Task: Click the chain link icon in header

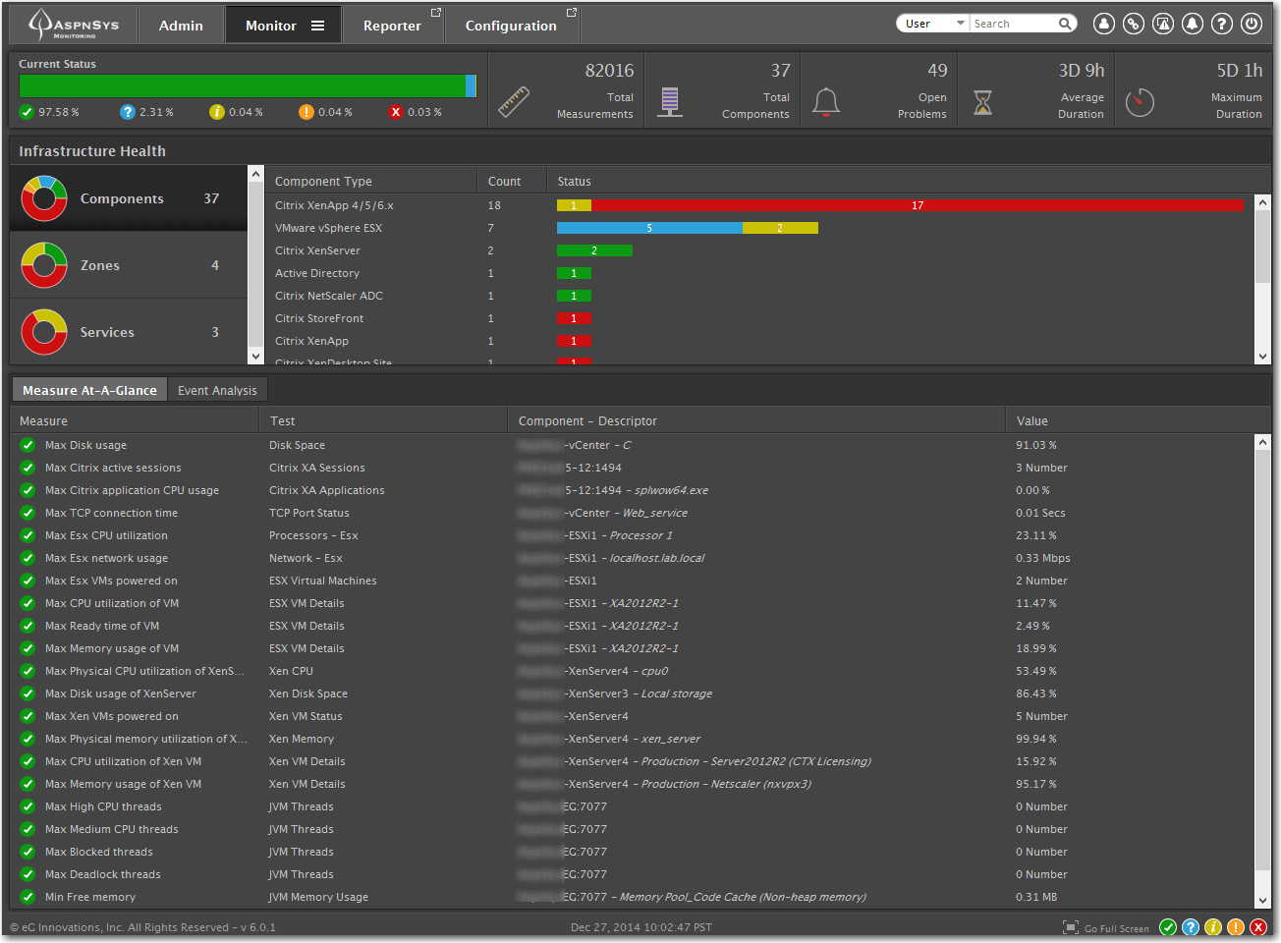Action: (1134, 24)
